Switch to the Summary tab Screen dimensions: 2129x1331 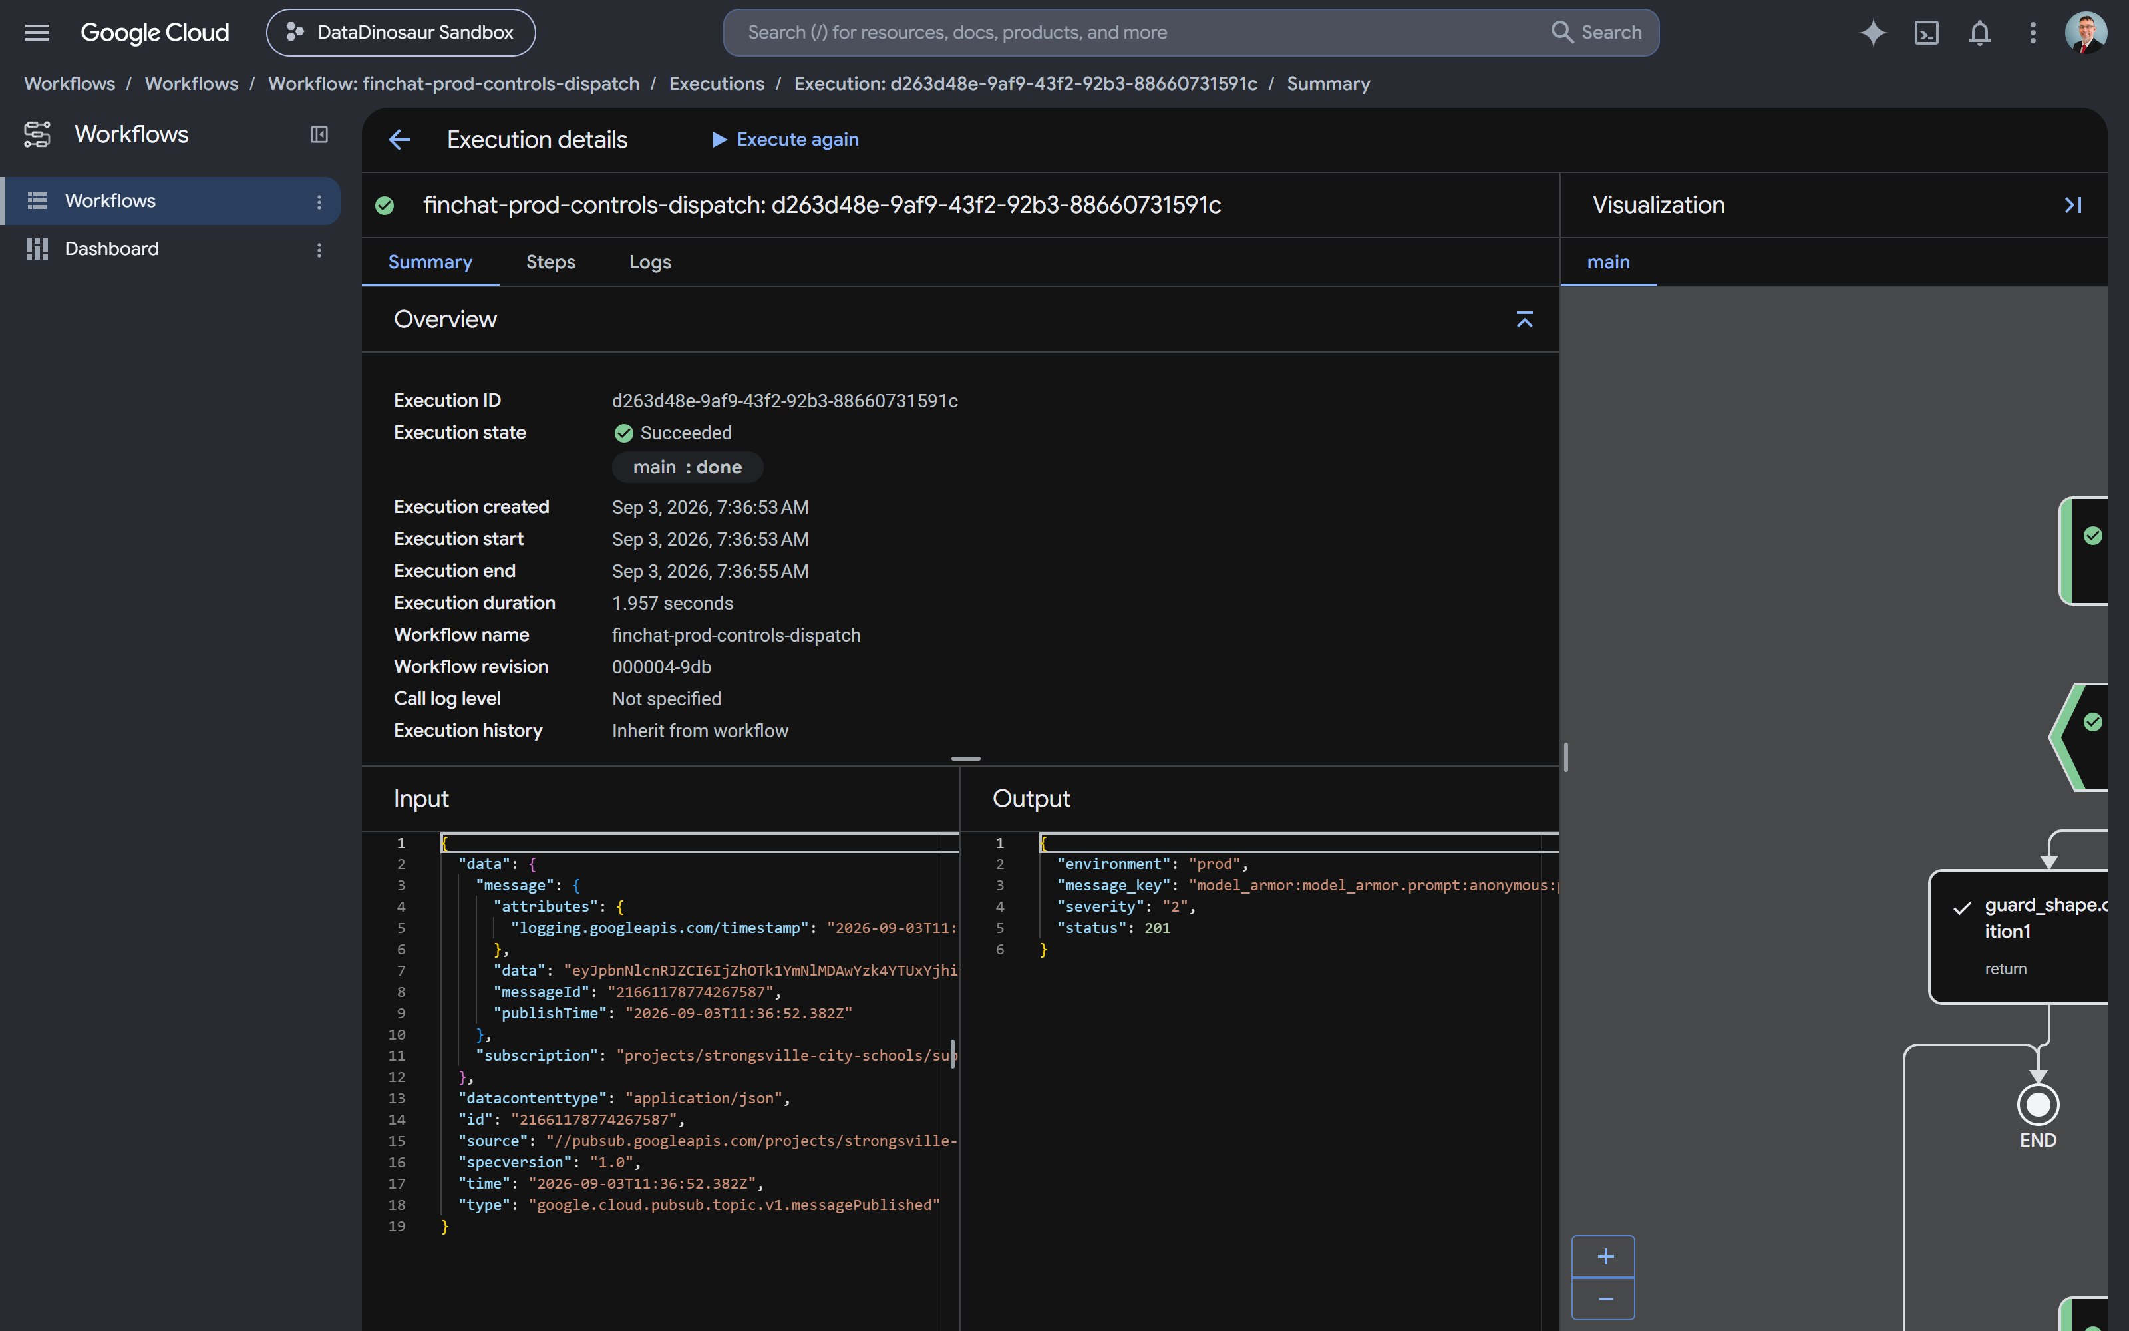(x=430, y=262)
